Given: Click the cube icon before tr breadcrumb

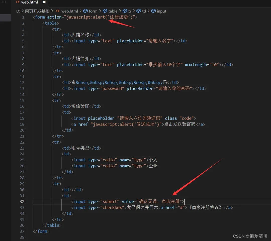Looking at the screenshot, I should click(125, 11).
